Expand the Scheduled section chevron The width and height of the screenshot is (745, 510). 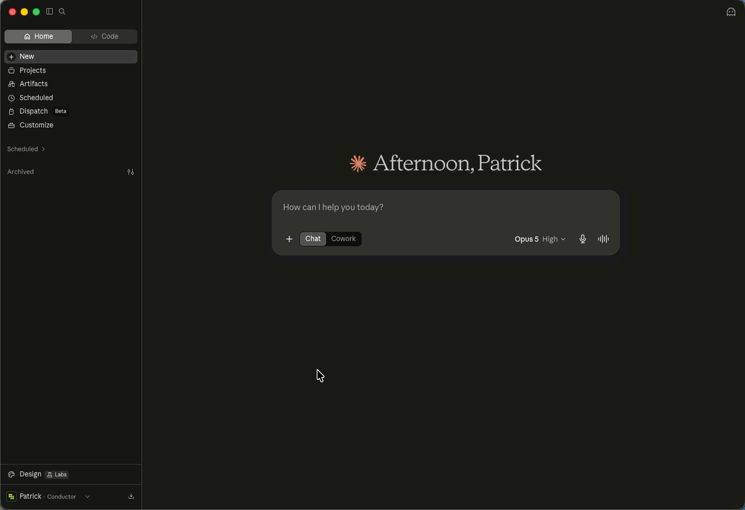point(43,149)
